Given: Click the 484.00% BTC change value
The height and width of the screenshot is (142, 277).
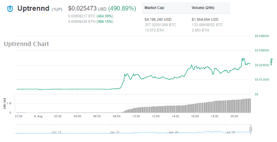Looking at the screenshot, I should (105, 16).
